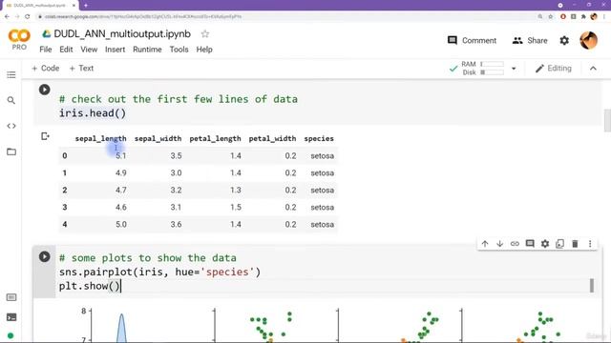Click the sns.pairplot code line
This screenshot has width=611, height=343.
(159, 272)
